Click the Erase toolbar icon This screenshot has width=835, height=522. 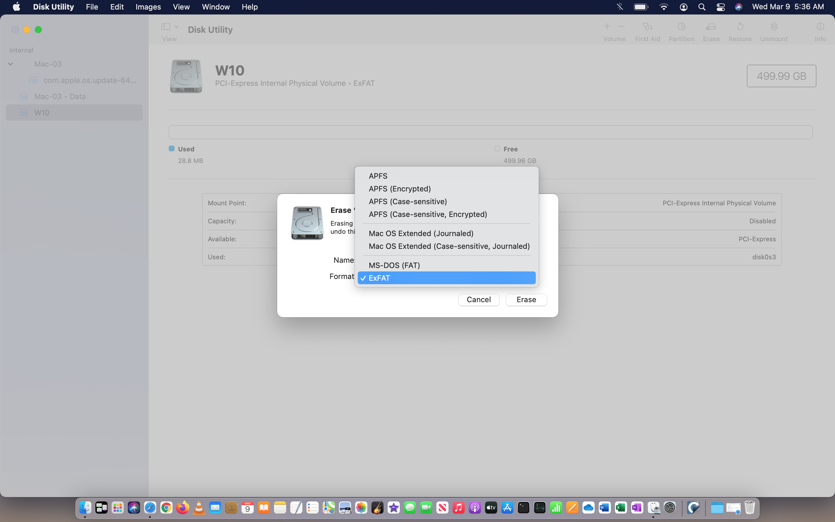[x=711, y=27]
